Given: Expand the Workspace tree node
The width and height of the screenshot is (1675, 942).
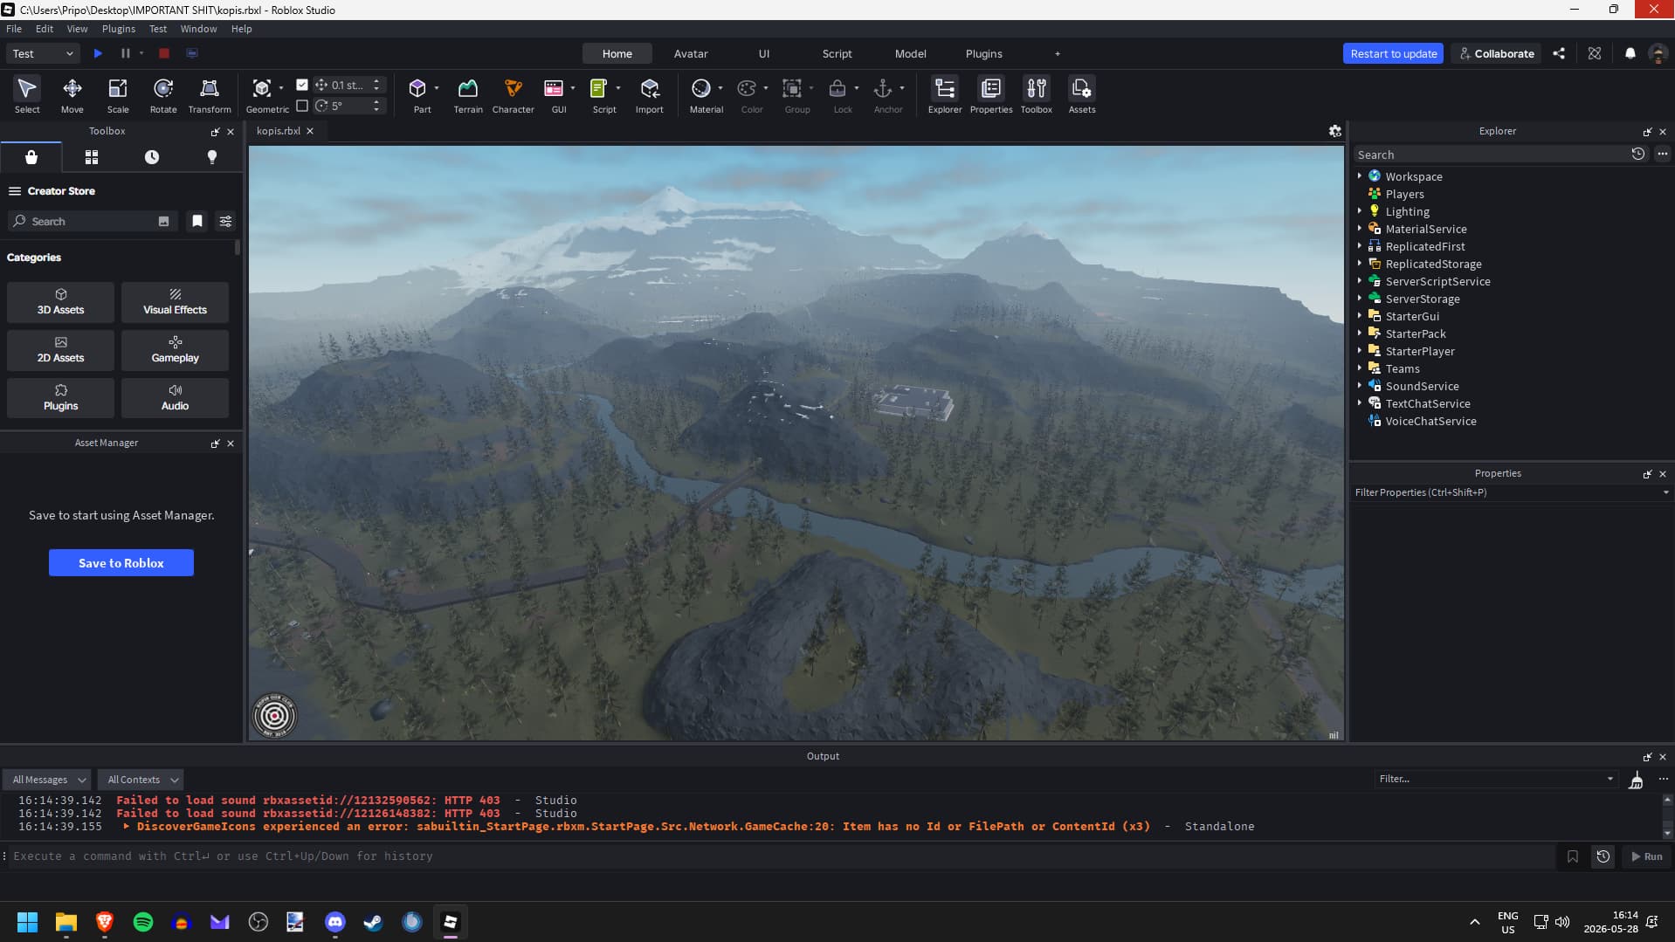Looking at the screenshot, I should (1359, 176).
